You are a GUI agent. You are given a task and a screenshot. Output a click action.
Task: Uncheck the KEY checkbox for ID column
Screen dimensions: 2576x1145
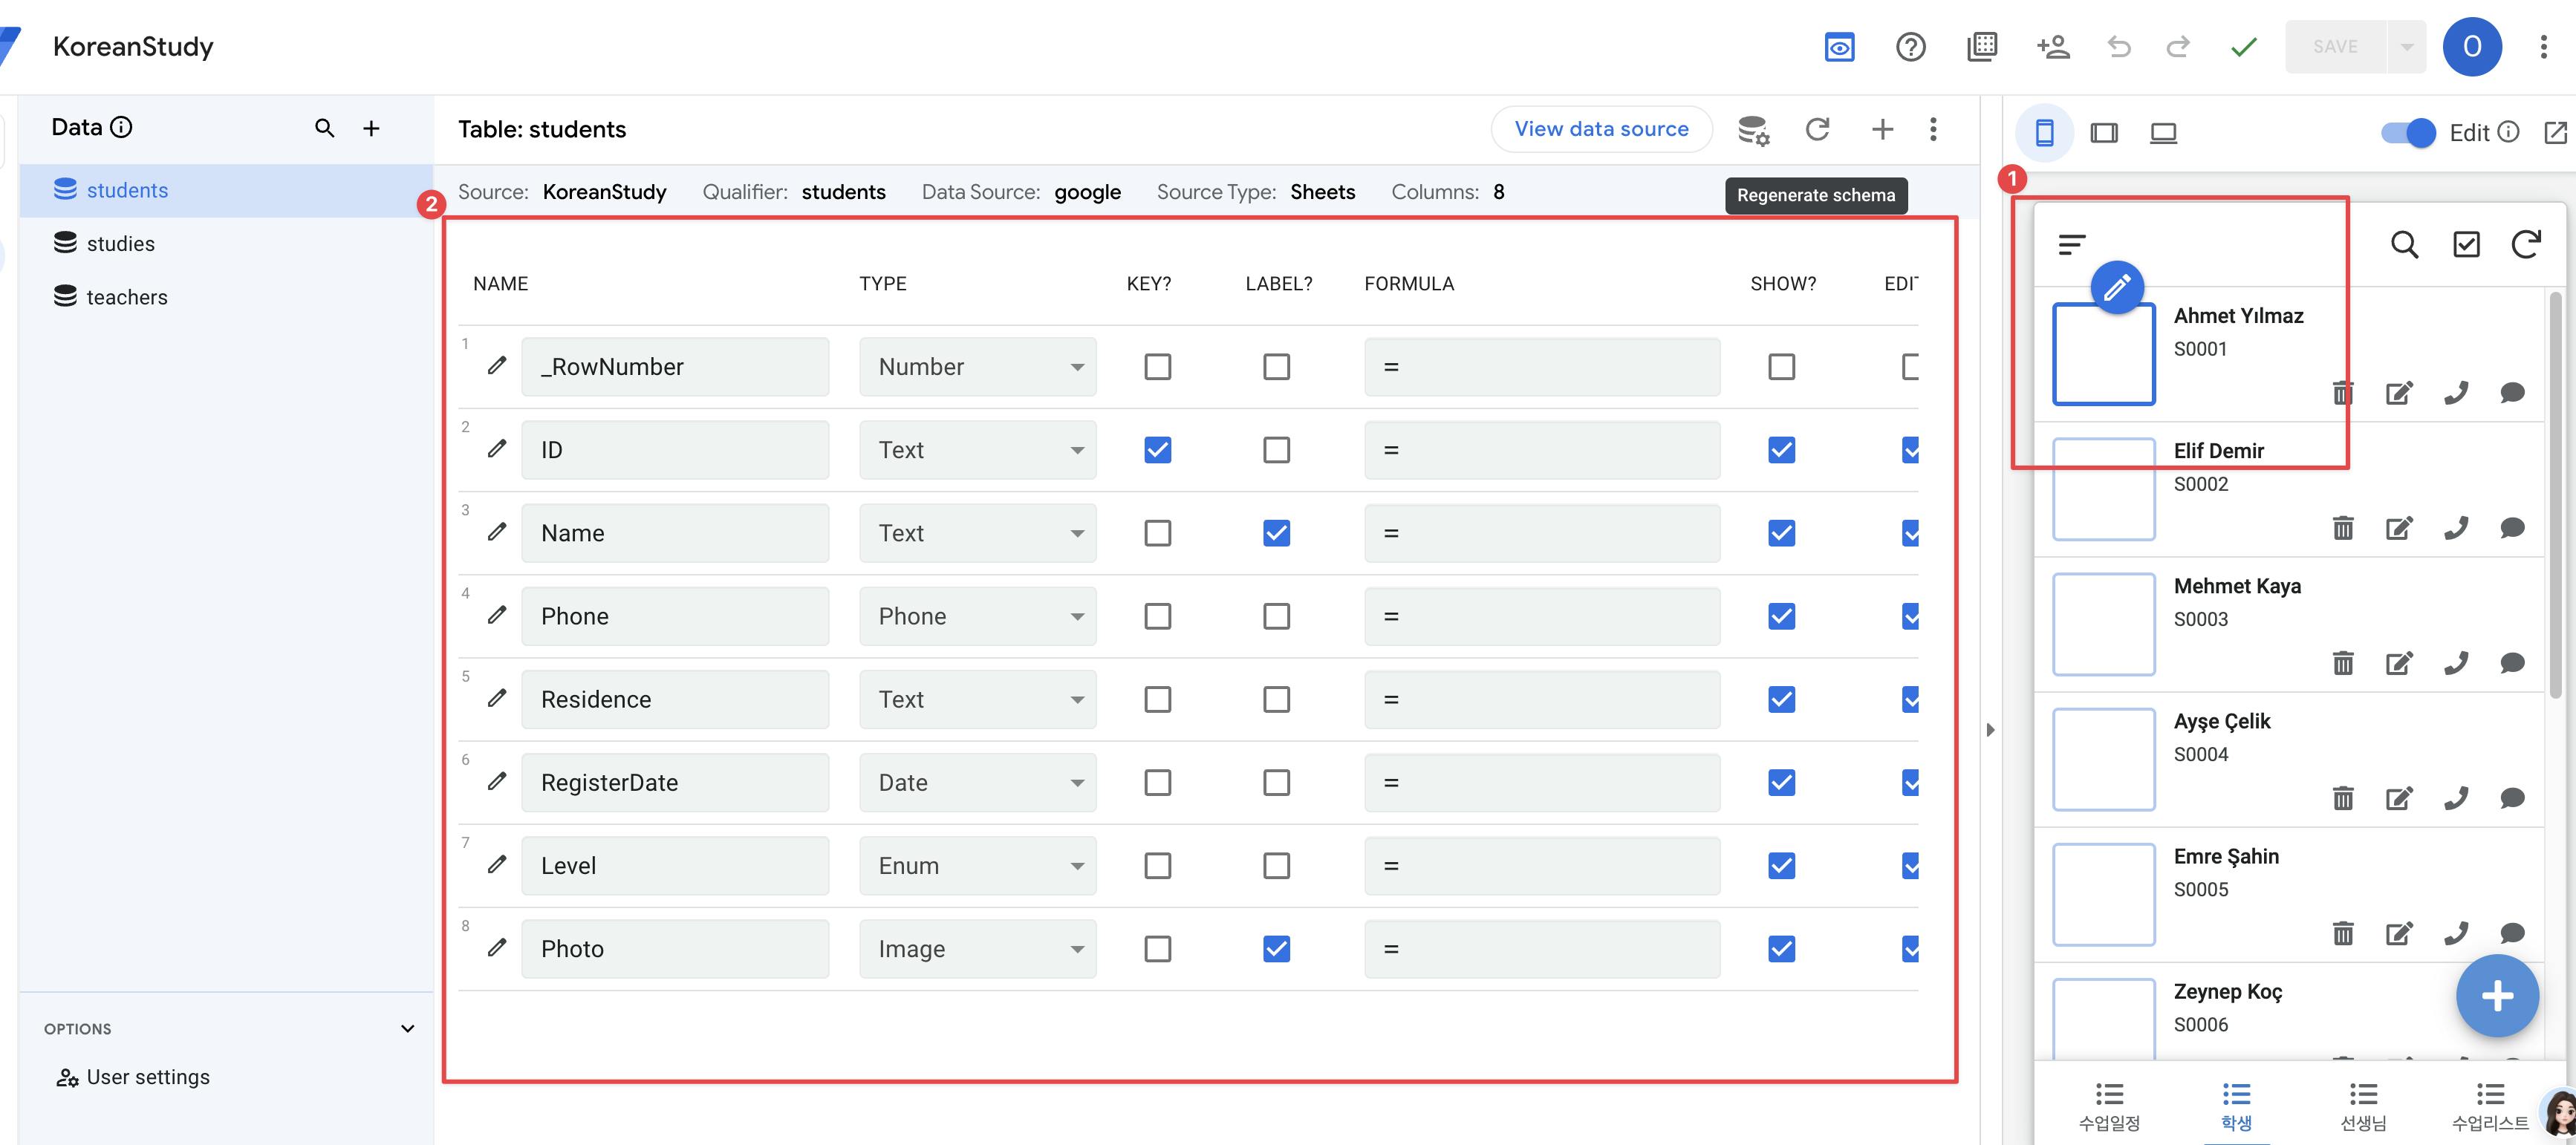1157,450
